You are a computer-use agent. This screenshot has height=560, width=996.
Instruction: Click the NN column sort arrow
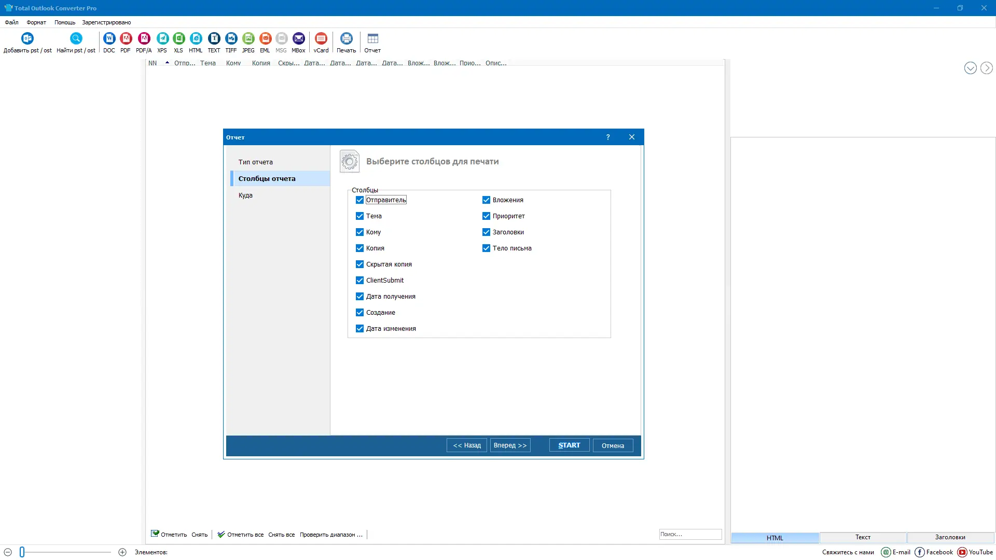(167, 63)
